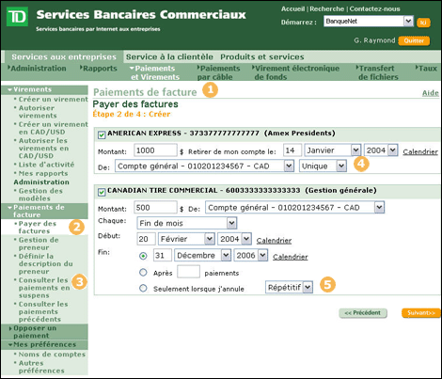Open the Recherche link

327,8
